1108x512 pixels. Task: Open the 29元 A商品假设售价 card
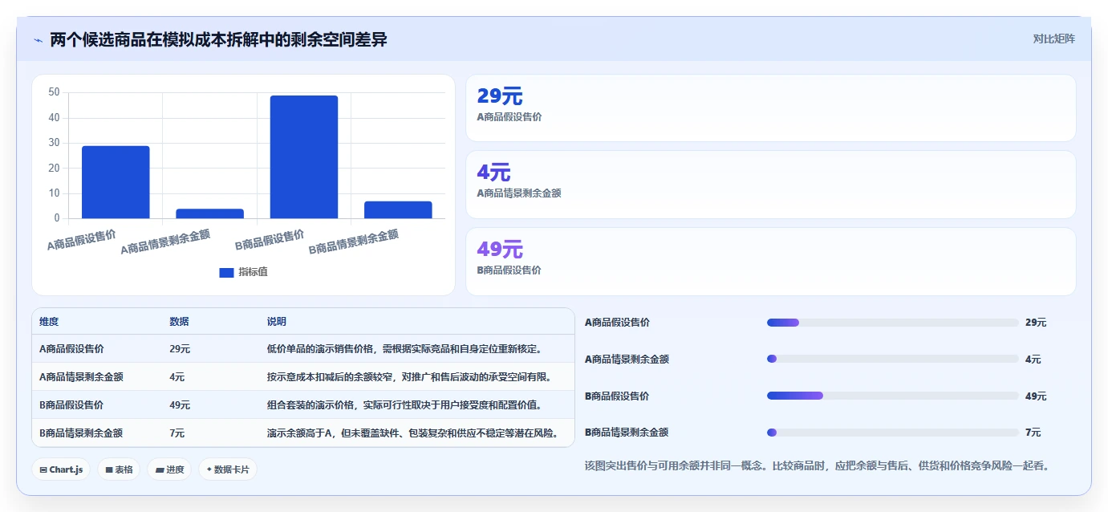770,108
